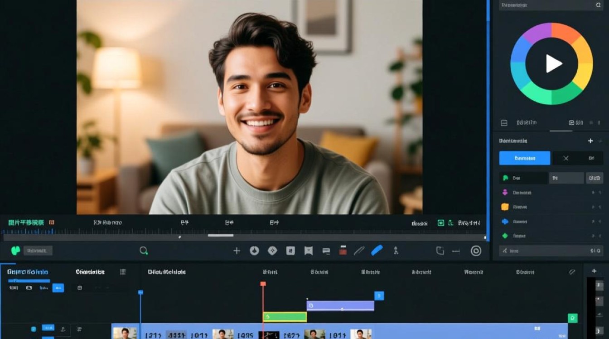Click the plus add icon in toolbar
609x339 pixels.
237,250
